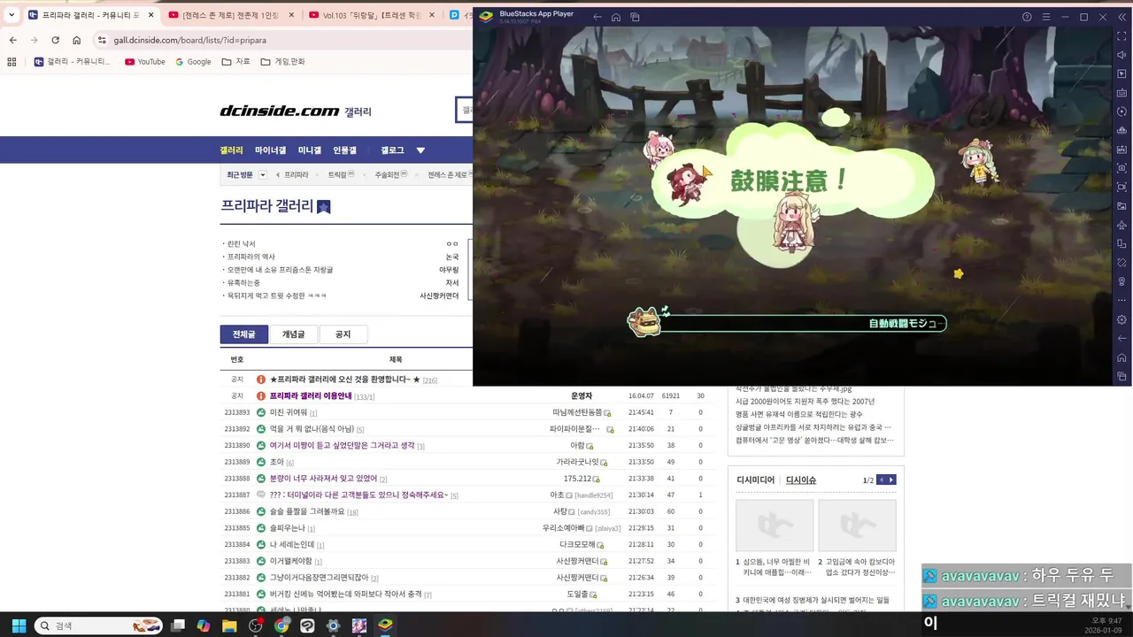Click BlueStacks sync/rotate operations icon
The height and width of the screenshot is (637, 1133).
click(1121, 111)
